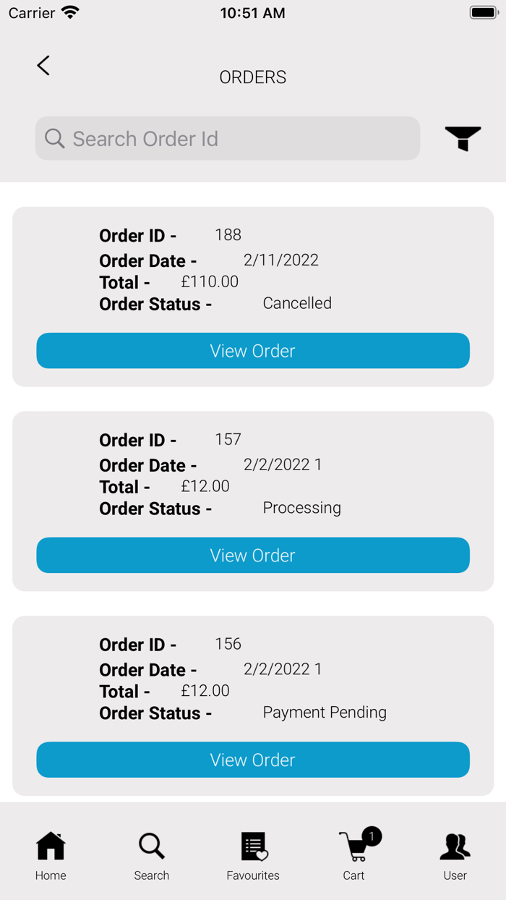Open the Favourites icon

[x=252, y=845]
